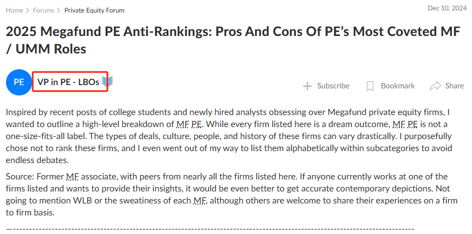Click the 2025 Megafund PE Anti-Rankings title
Viewport: 472px width, 234px height.
[233, 40]
